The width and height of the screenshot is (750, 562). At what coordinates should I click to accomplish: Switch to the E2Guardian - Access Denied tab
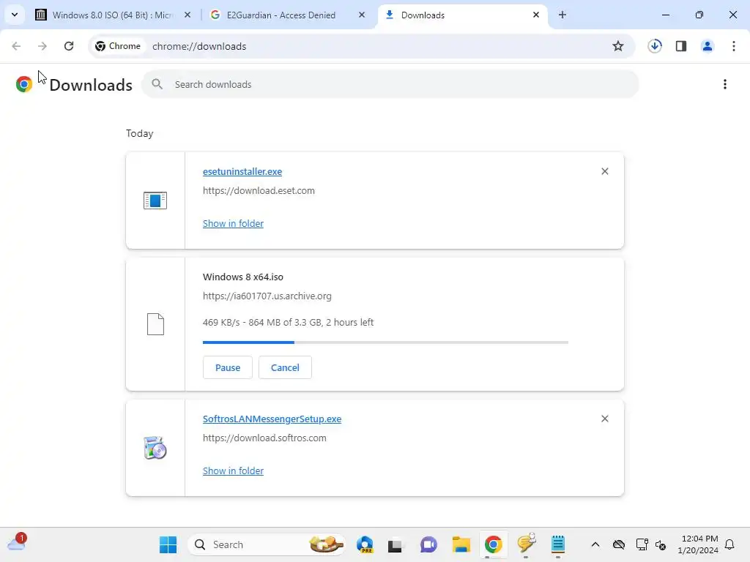coord(287,15)
